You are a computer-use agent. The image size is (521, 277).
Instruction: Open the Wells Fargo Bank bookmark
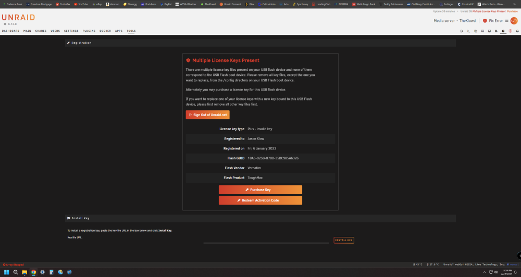pyautogui.click(x=364, y=4)
